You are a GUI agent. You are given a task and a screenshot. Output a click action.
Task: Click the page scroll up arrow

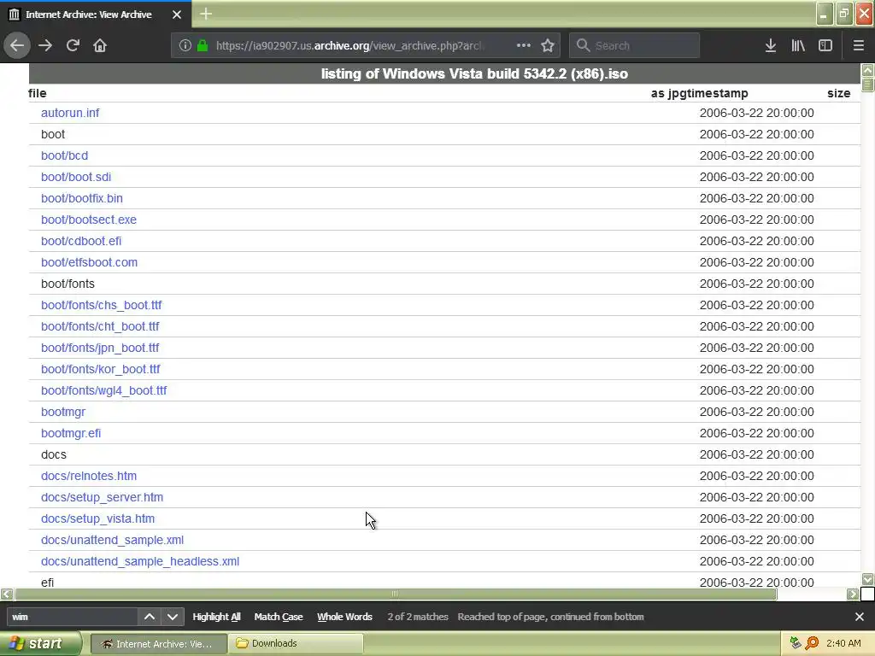pos(868,70)
